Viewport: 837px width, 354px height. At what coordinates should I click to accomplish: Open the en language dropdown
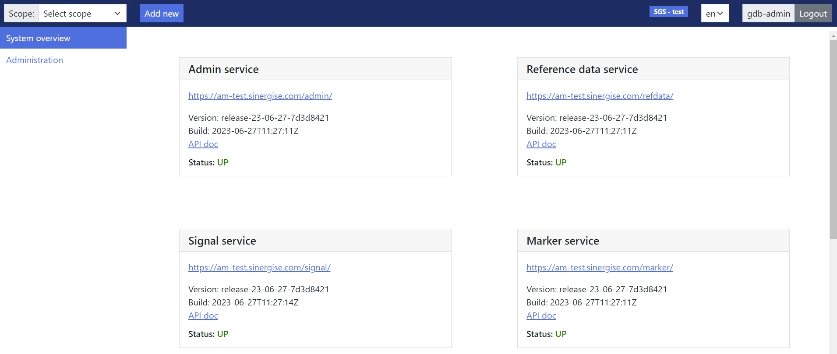715,14
